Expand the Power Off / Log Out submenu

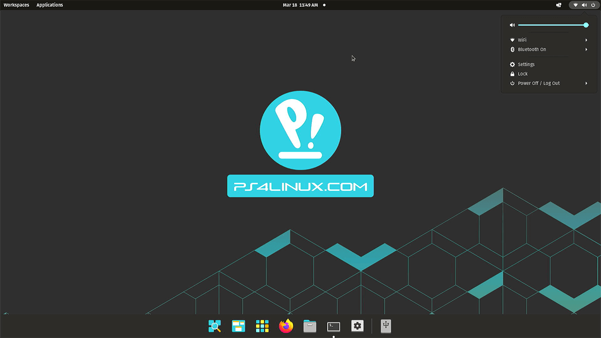[x=586, y=84]
